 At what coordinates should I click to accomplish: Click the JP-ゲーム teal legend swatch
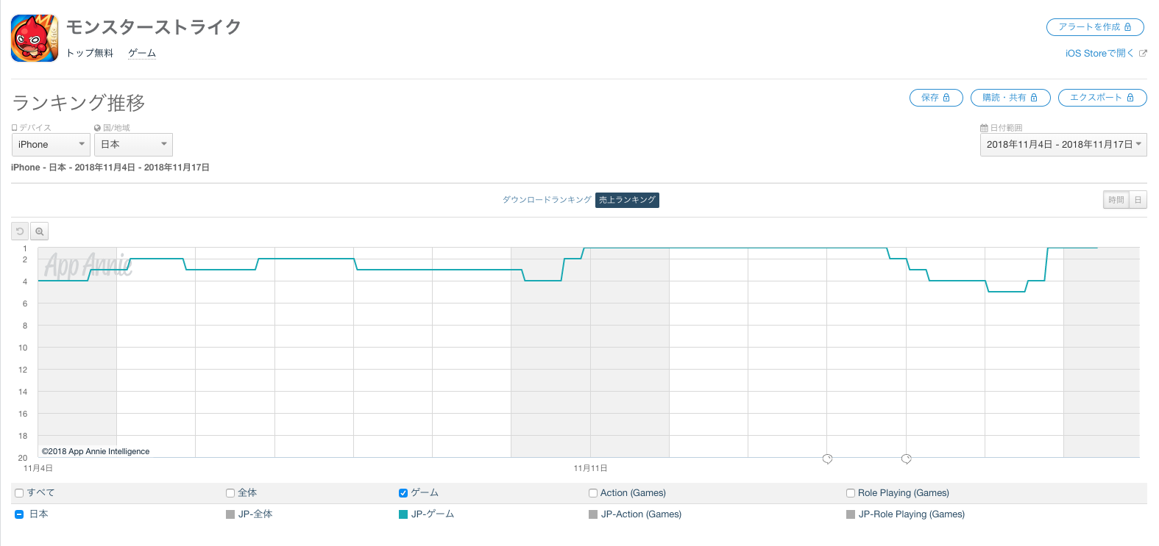[403, 514]
